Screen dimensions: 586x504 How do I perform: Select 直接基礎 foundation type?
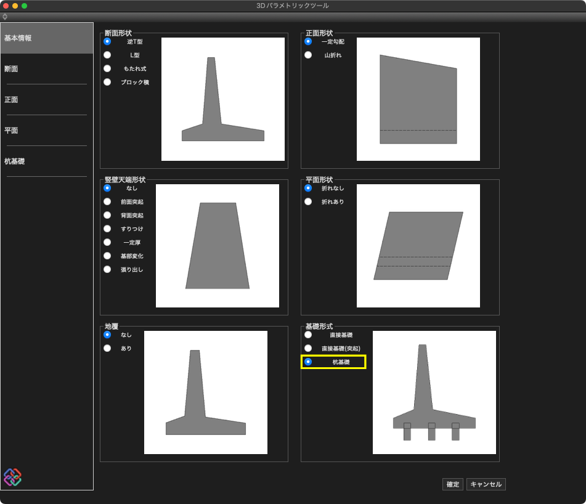(x=308, y=335)
